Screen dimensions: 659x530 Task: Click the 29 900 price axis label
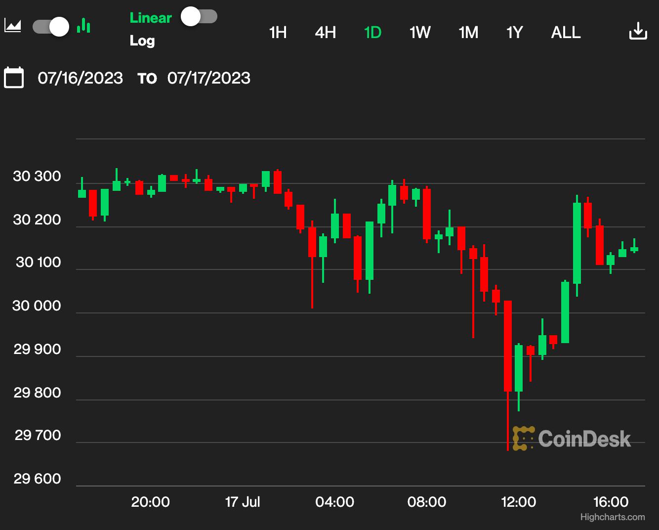(37, 350)
